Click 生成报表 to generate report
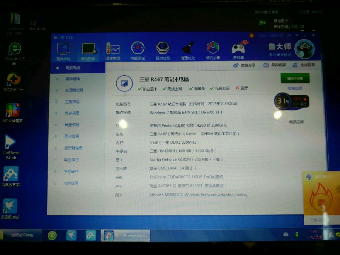Viewport: 340px width, 255px height. coord(304,65)
